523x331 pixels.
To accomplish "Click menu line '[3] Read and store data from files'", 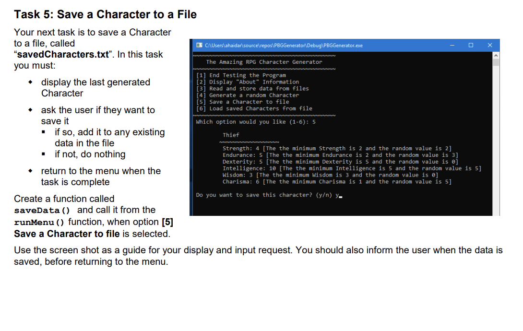I will coord(252,89).
